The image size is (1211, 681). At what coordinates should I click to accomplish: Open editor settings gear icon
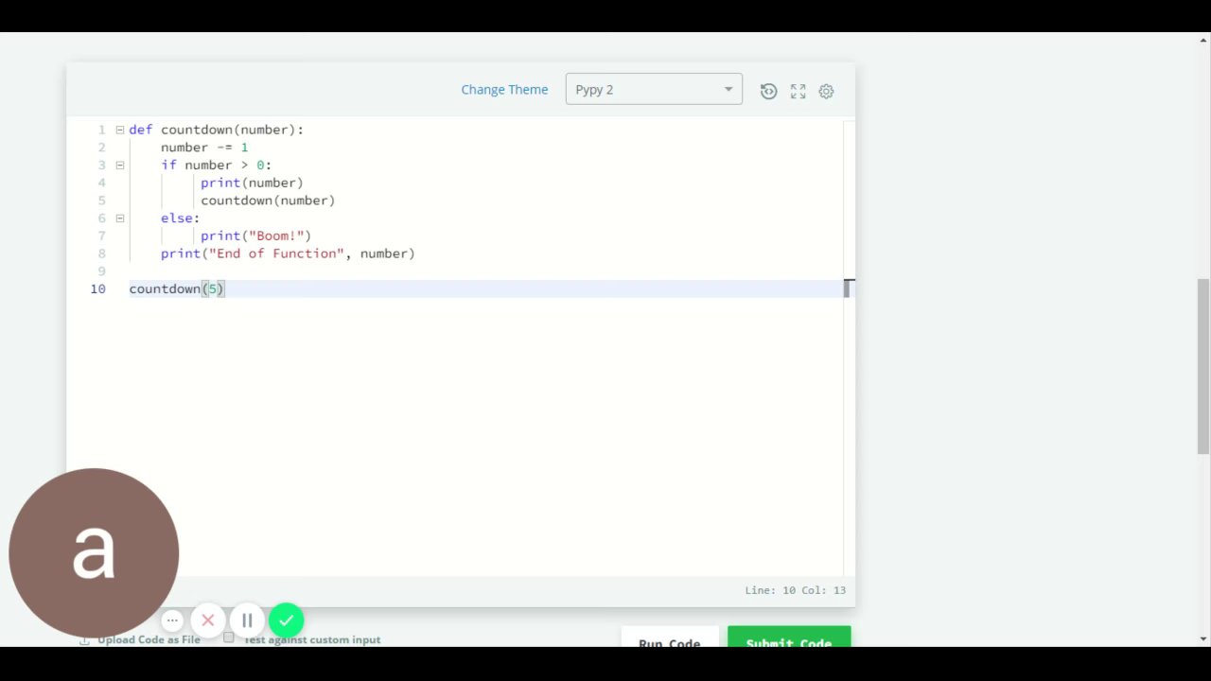826,91
